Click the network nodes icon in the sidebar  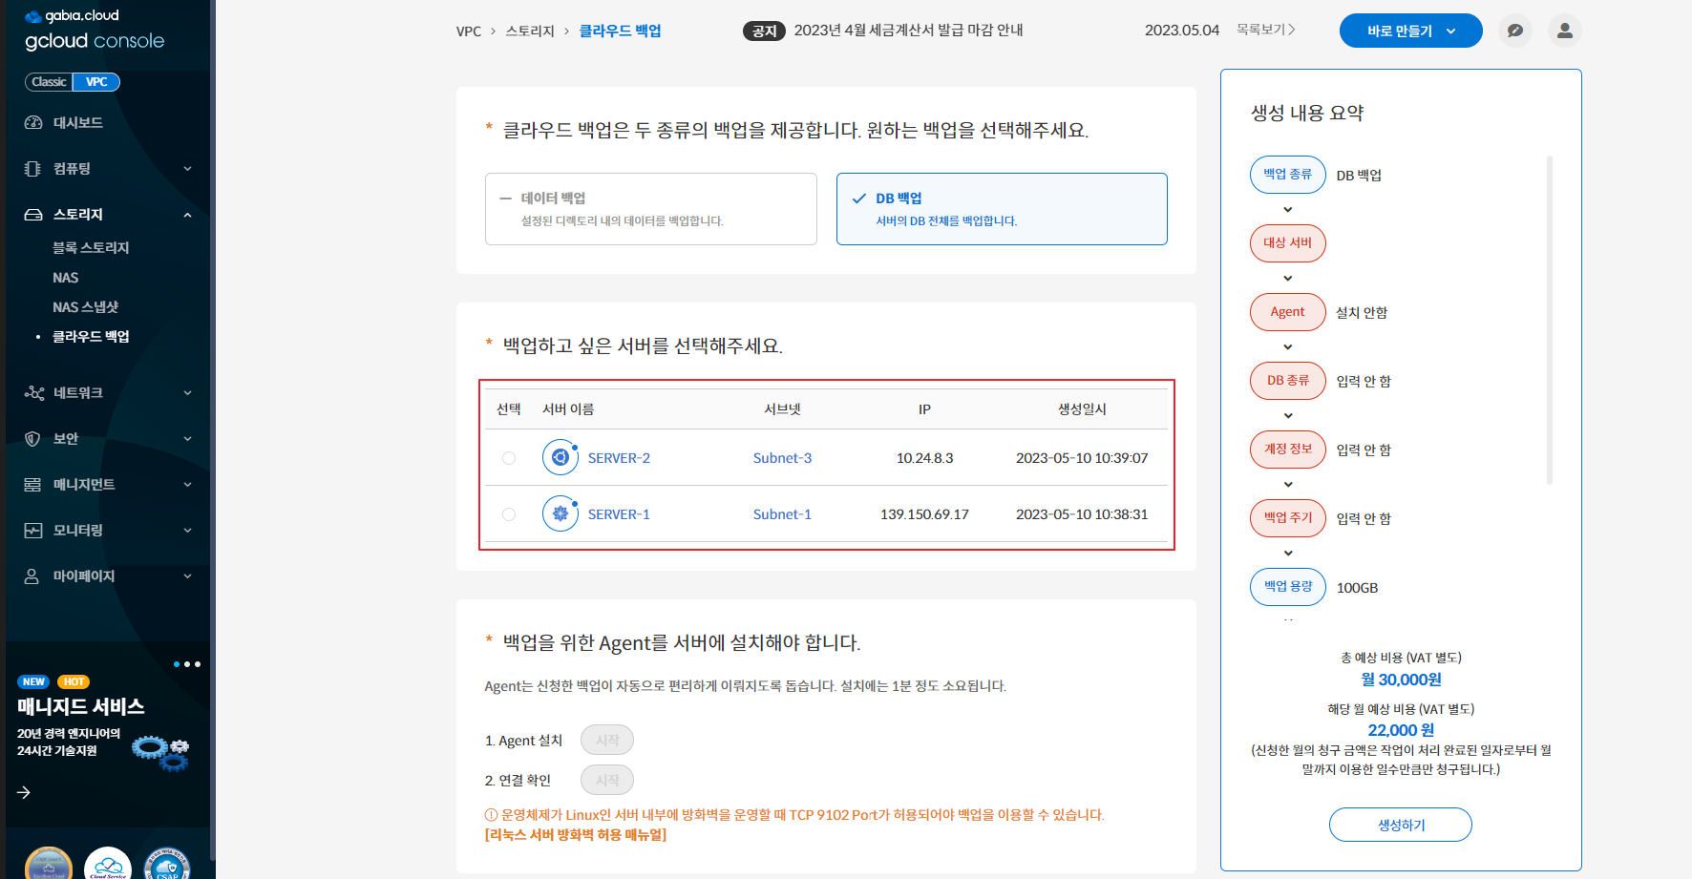click(x=33, y=393)
